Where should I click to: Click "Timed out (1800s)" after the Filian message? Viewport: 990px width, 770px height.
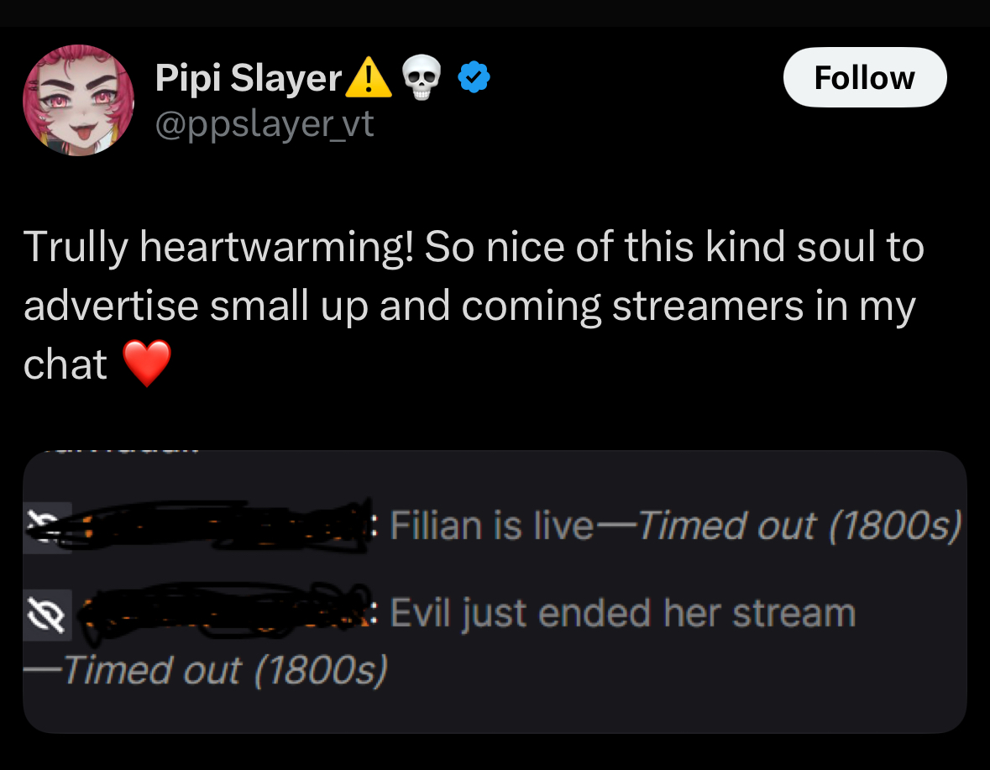click(799, 526)
